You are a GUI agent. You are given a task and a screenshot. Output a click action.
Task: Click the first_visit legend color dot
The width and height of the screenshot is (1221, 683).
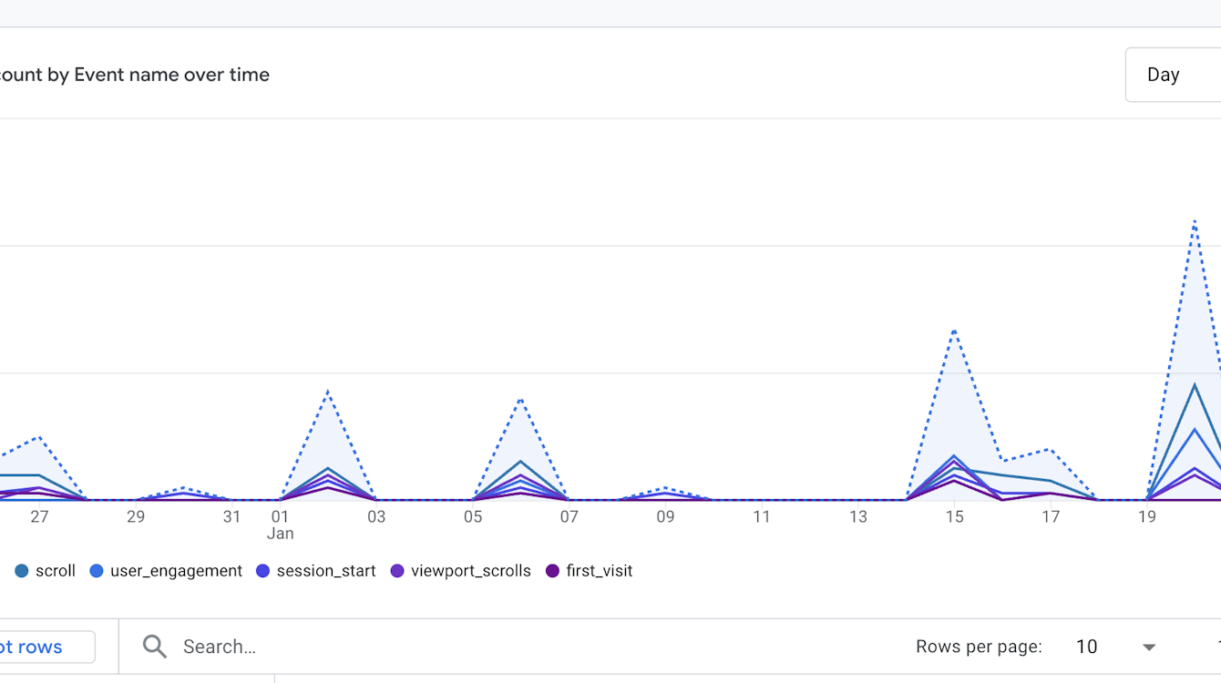552,571
